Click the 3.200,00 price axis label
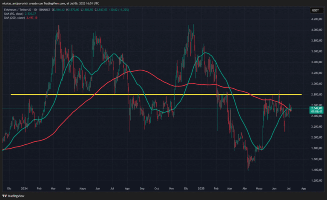This screenshot has width=327, height=200. coord(317,73)
